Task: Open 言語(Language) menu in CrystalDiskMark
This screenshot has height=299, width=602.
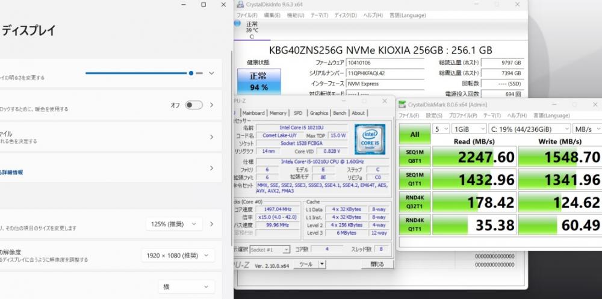Action: coord(551,116)
